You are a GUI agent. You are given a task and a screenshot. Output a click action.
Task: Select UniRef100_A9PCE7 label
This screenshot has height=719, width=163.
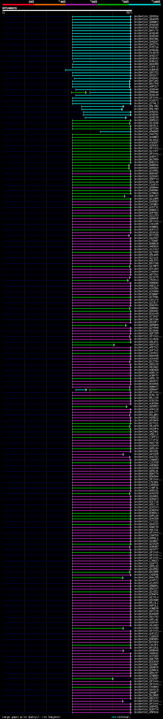146,86
